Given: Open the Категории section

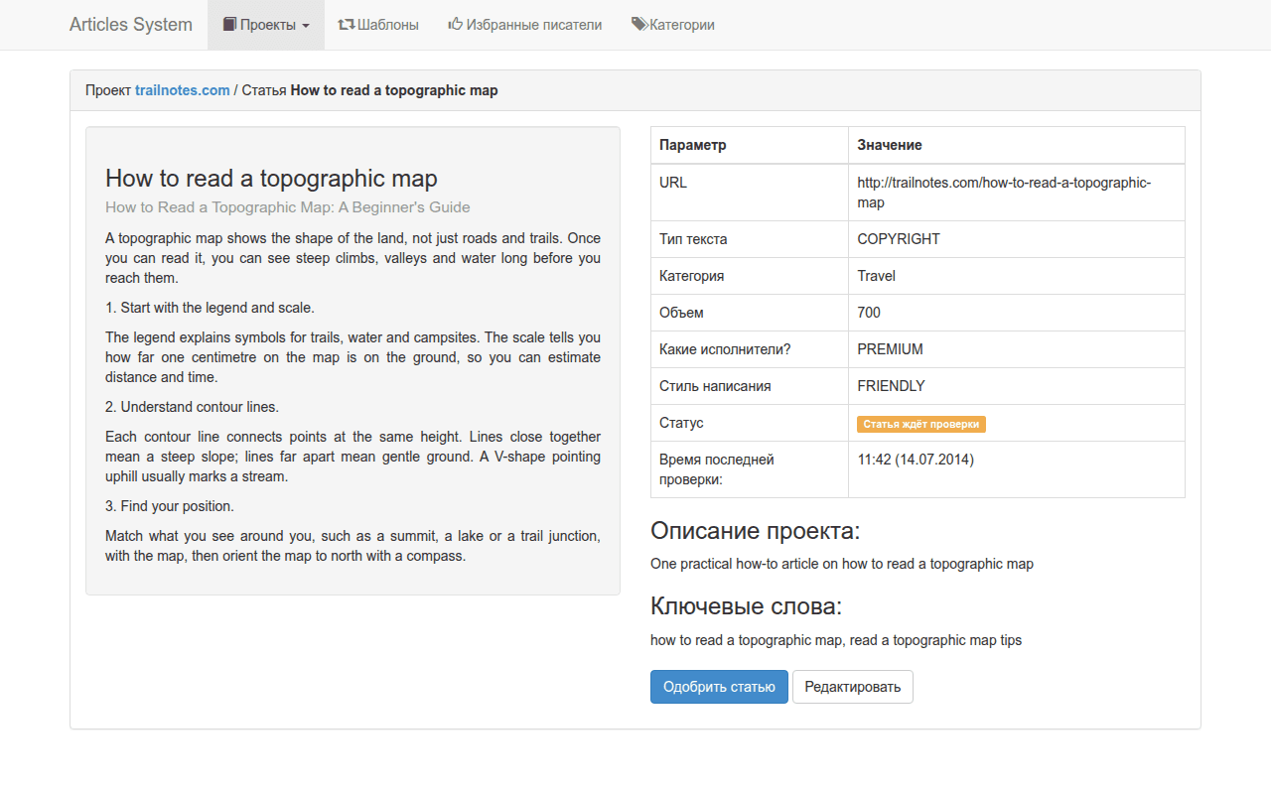Looking at the screenshot, I should (x=673, y=25).
